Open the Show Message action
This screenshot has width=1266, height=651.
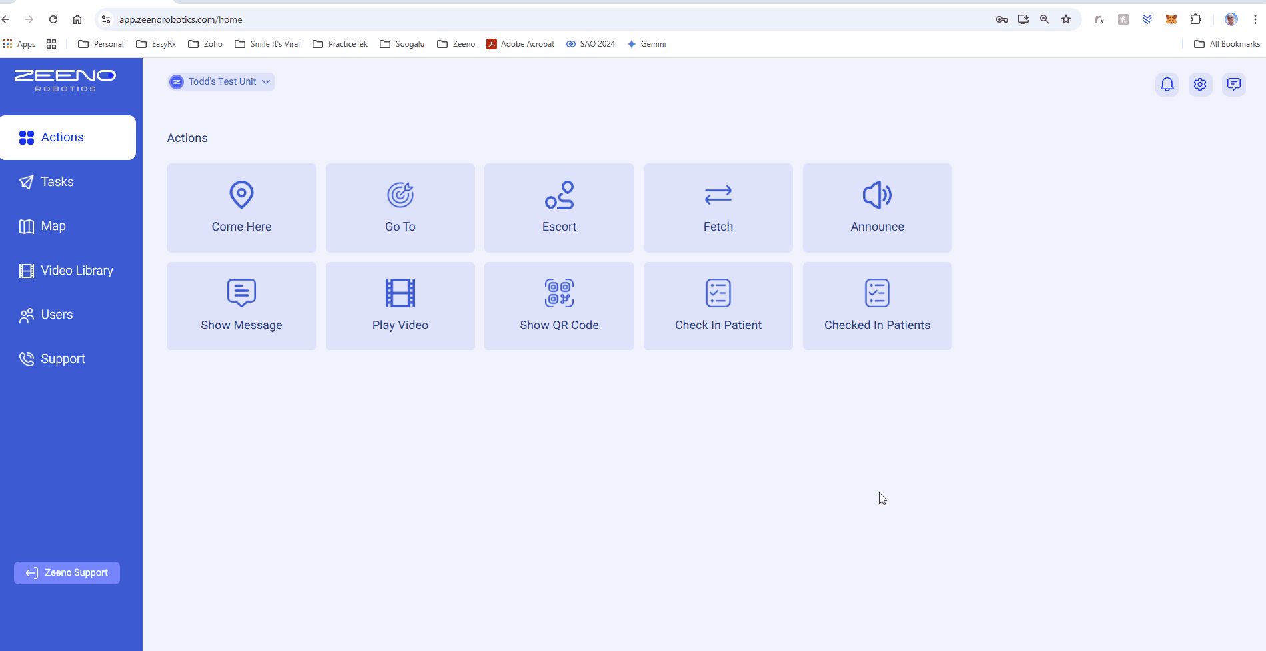tap(241, 306)
